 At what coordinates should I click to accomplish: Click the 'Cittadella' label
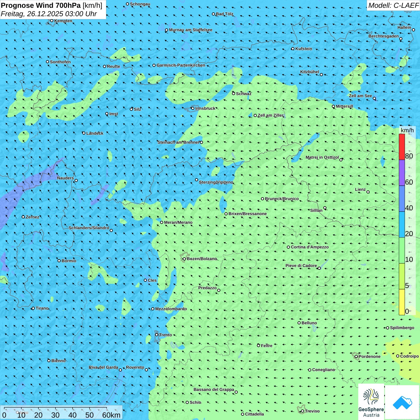pyautogui.click(x=254, y=414)
